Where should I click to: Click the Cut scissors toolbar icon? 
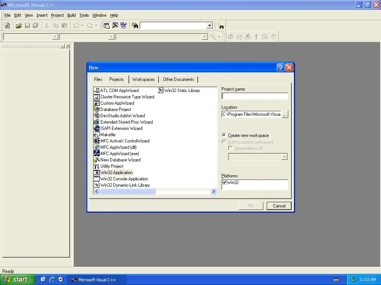coord(47,26)
